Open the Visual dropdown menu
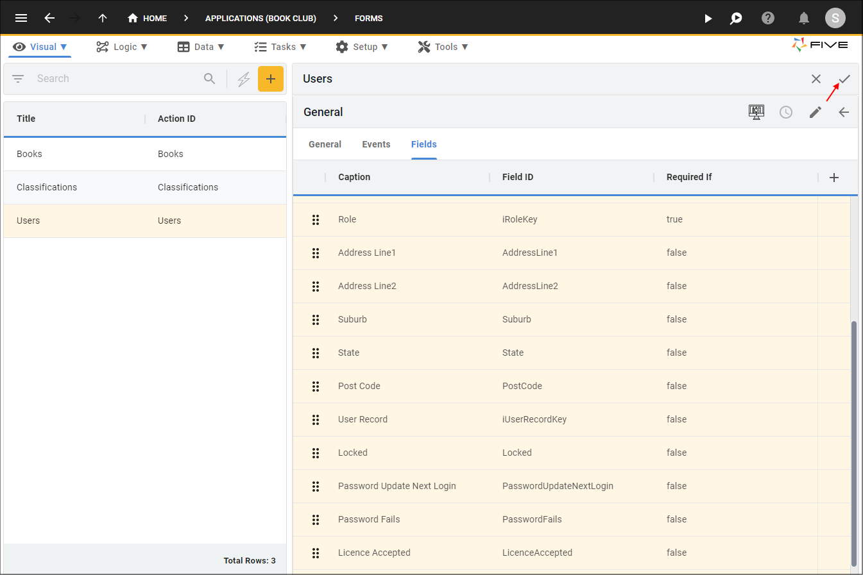Screen dimensions: 863x575 point(40,47)
